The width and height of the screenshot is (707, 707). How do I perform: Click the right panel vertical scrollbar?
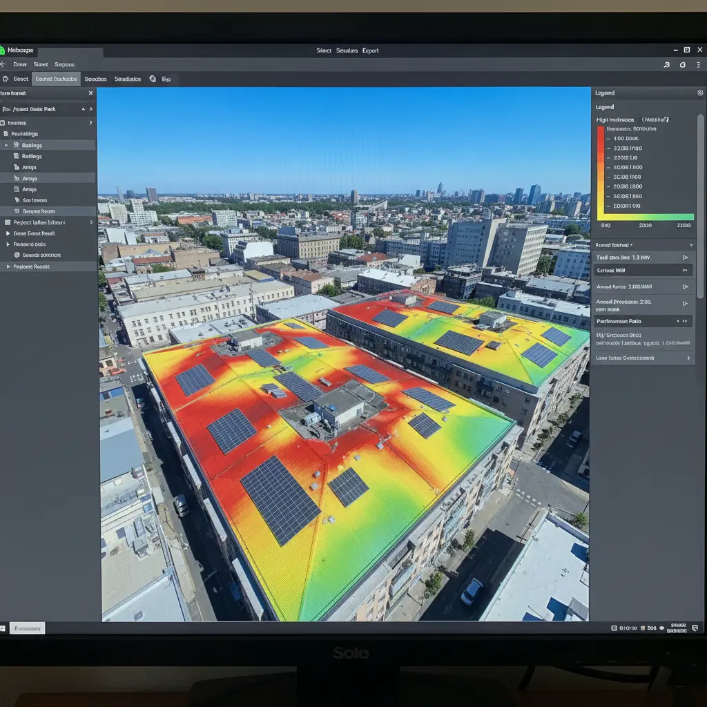point(701,207)
